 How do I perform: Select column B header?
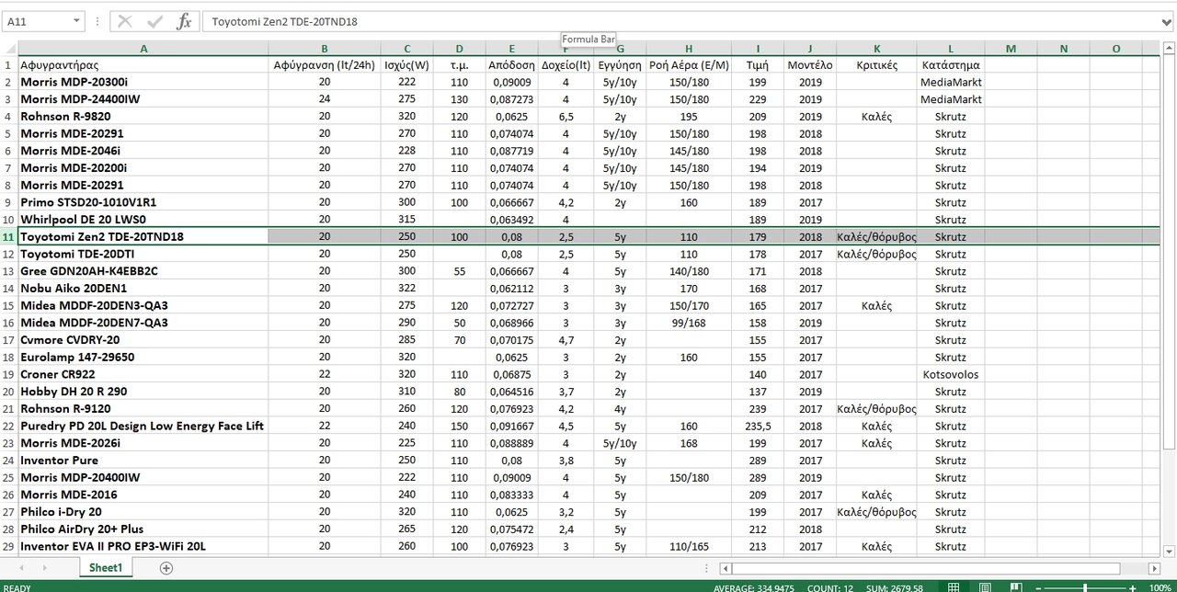click(325, 49)
